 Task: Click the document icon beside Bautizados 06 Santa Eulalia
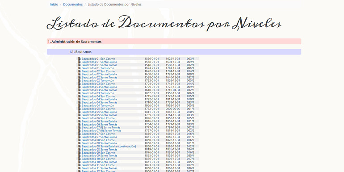[x=80, y=122]
